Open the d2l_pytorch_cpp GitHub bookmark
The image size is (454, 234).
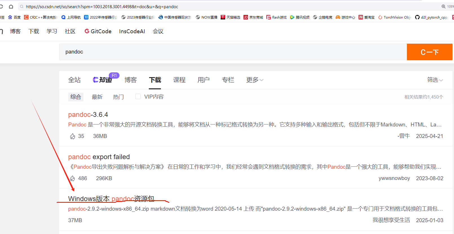coord(431,17)
